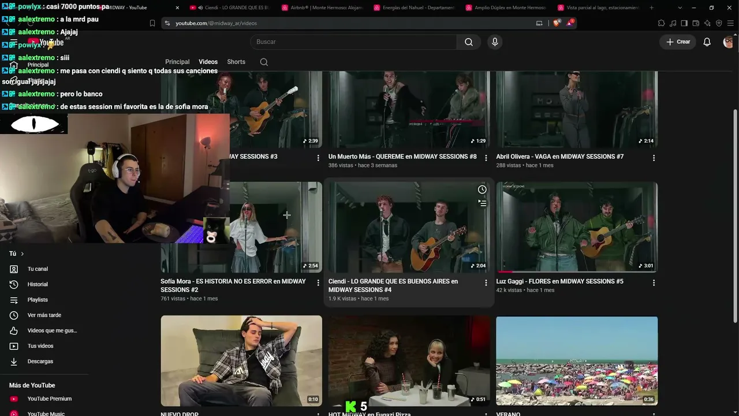Open the Tu canal sidebar icon
739x416 pixels.
click(x=14, y=269)
